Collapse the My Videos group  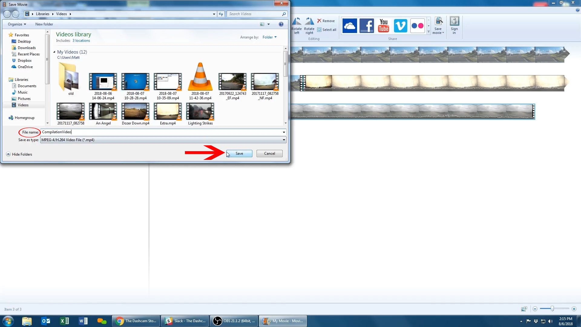(54, 52)
